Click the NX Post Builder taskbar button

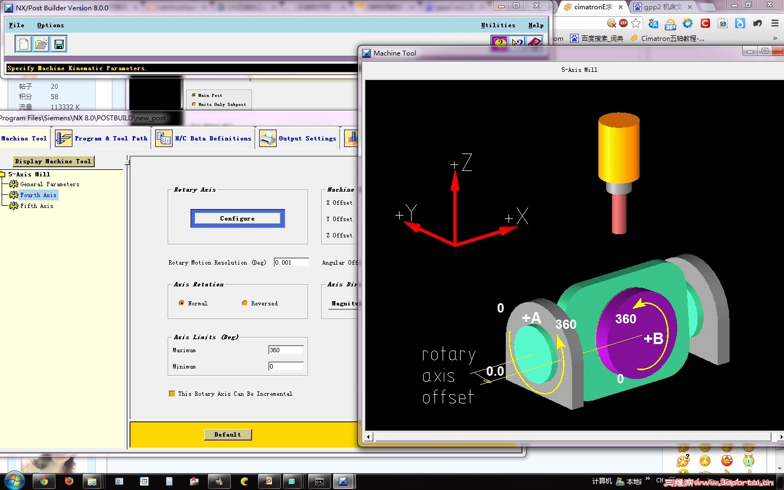[343, 481]
